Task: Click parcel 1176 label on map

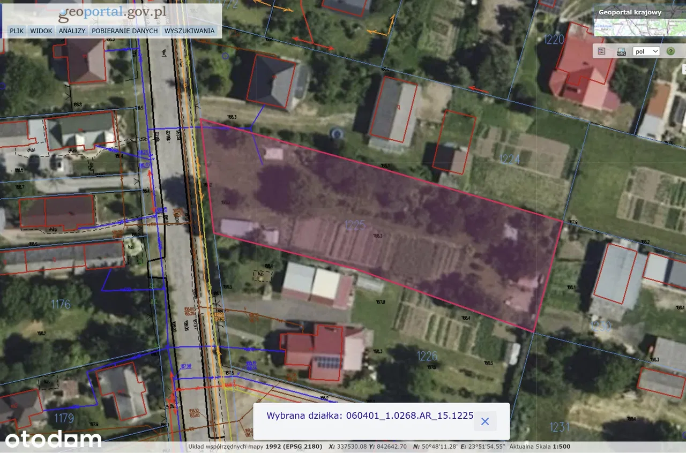Action: click(x=61, y=304)
